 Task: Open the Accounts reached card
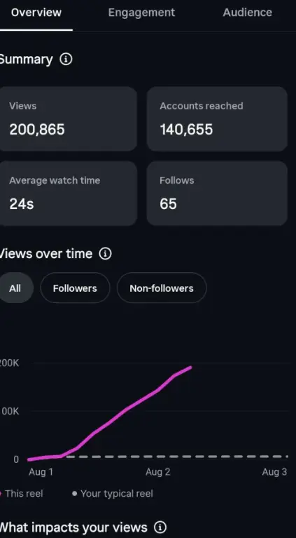point(218,119)
